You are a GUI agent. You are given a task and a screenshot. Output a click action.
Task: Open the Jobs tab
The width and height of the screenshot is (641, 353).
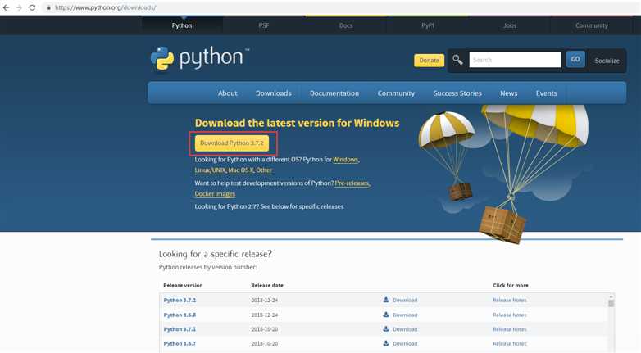point(510,25)
